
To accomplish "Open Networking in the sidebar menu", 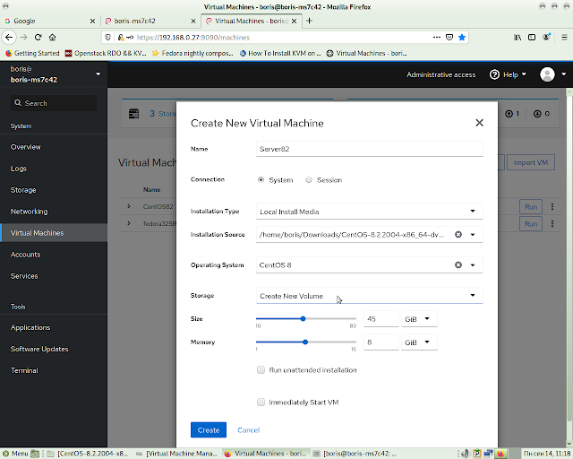I will (x=30, y=212).
